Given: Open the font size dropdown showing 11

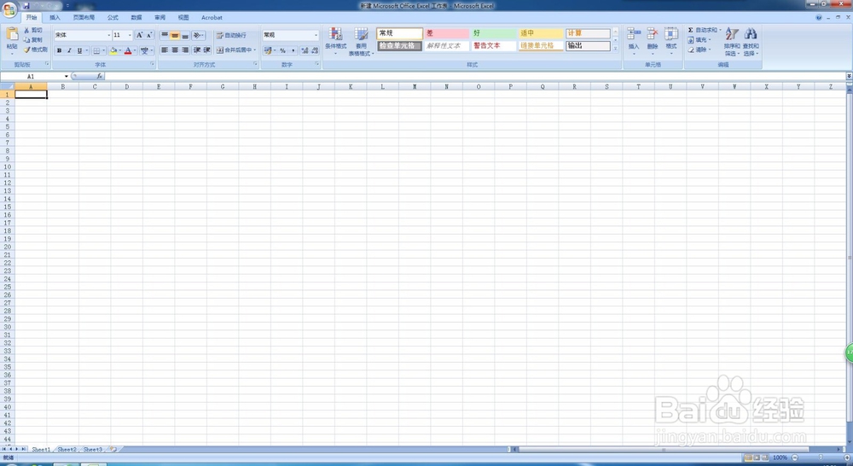Looking at the screenshot, I should click(x=130, y=35).
